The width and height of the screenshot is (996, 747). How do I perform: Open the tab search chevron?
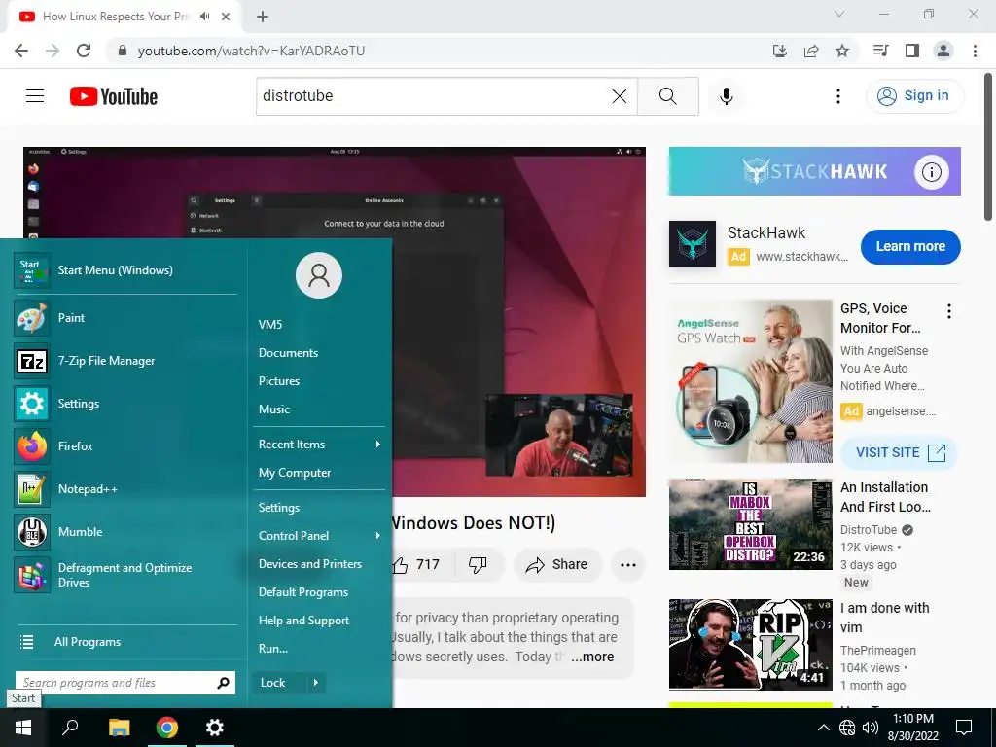pyautogui.click(x=839, y=14)
